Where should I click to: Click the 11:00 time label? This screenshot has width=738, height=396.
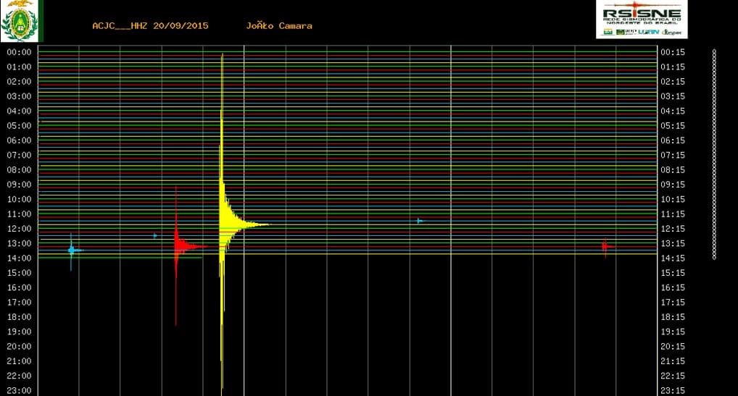(x=20, y=214)
